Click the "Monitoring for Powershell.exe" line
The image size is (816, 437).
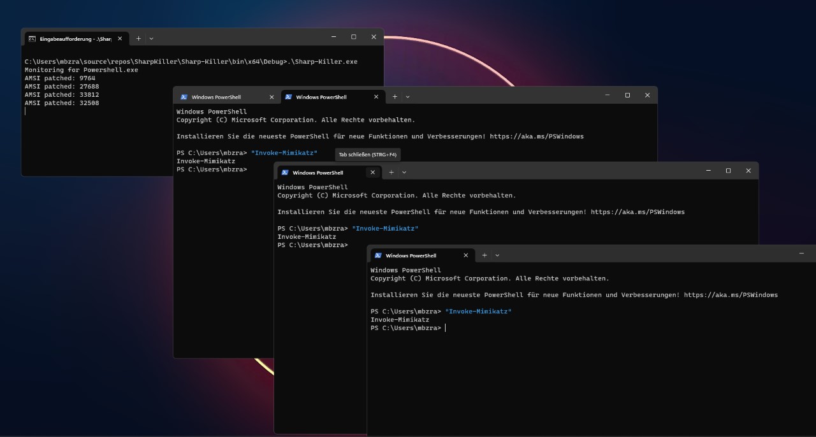pyautogui.click(x=81, y=70)
